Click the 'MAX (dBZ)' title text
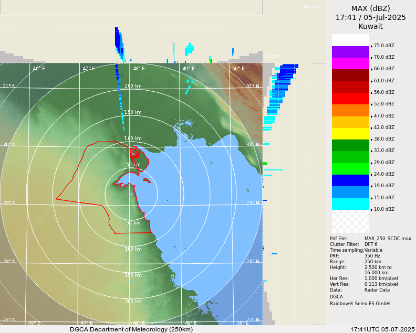 pos(371,8)
